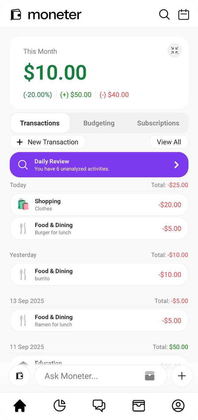Switch to the Subscriptions tab

158,123
